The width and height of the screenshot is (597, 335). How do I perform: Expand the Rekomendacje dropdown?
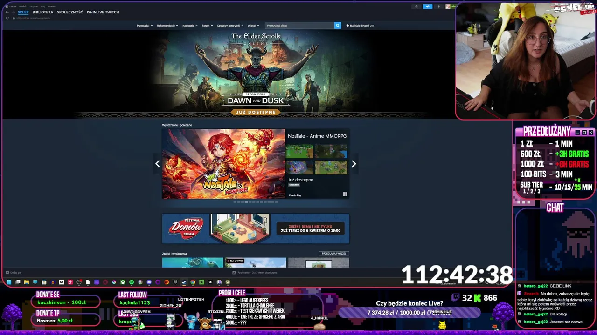click(167, 26)
